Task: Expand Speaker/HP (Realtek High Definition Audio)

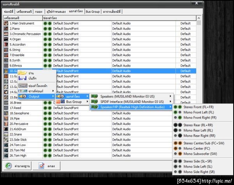Action: [131, 107]
